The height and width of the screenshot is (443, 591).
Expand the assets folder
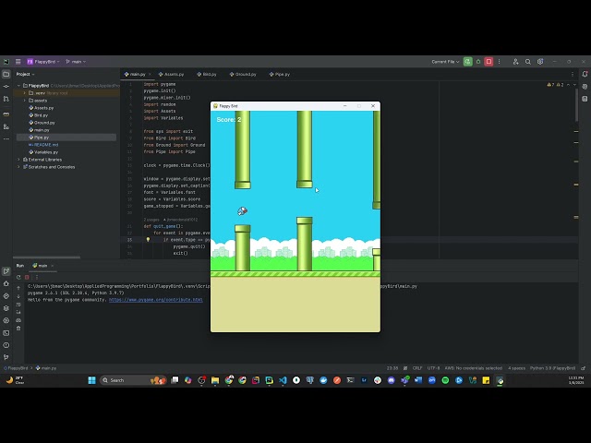tap(25, 101)
